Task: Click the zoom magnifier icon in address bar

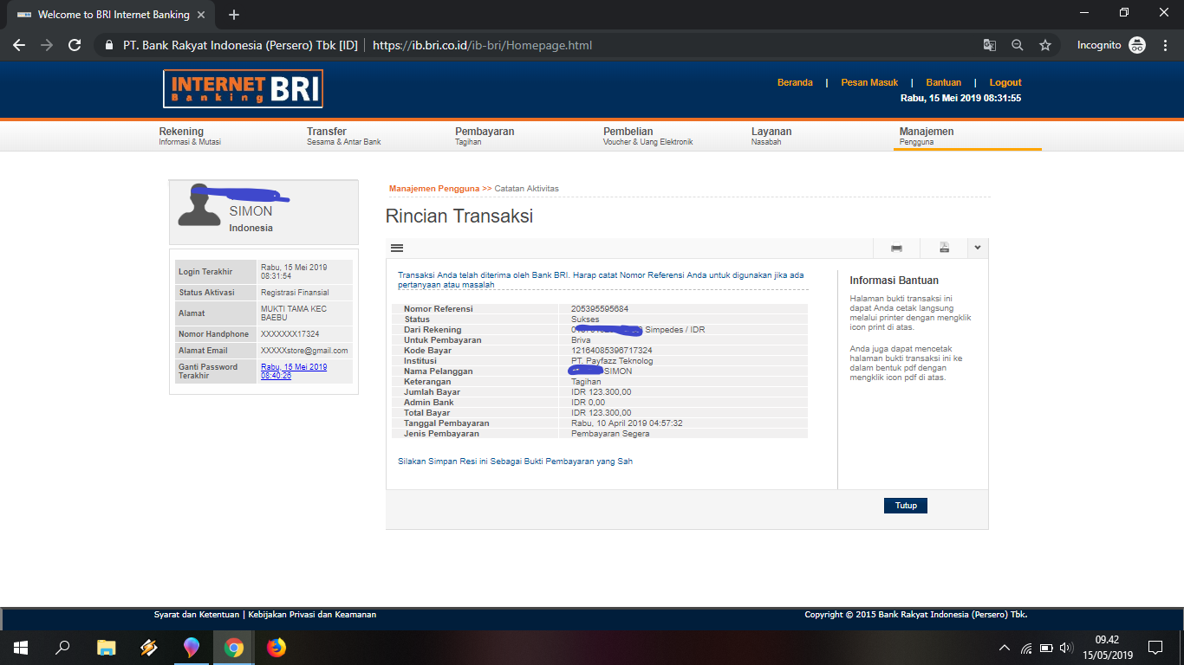Action: coord(1018,45)
